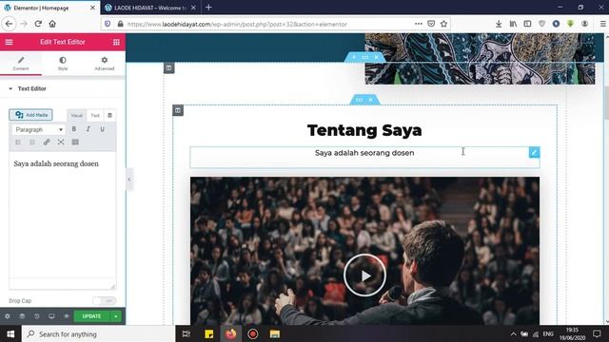The image size is (609, 342).
Task: Click the trash icon beside Text tab
Action: (110, 116)
